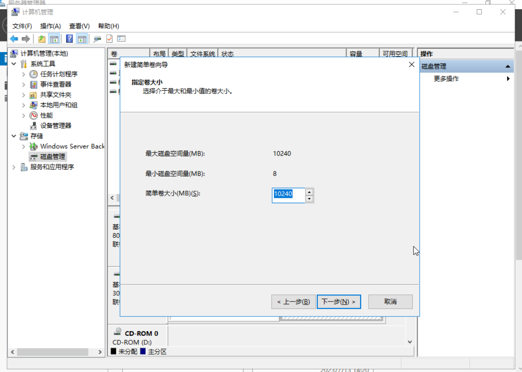Click the Device Manager icon
Screen dimensions: 522x372
34,126
